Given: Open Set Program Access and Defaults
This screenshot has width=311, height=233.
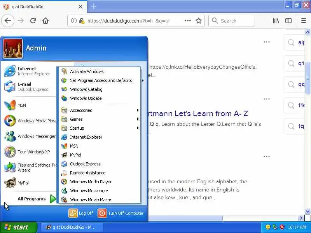Looking at the screenshot, I should click(100, 80).
